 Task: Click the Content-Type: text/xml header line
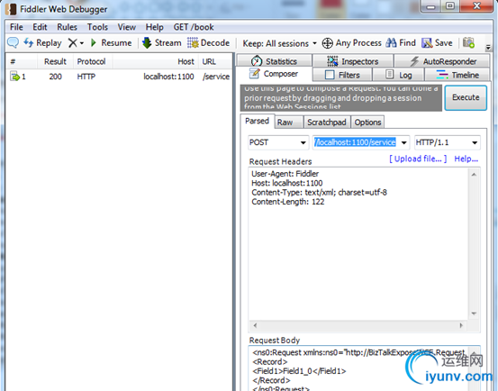click(319, 193)
